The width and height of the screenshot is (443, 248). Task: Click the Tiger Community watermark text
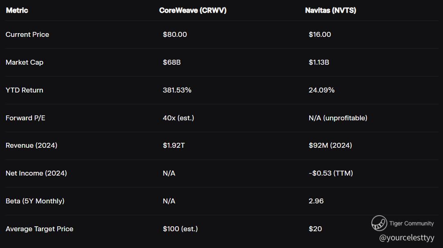(411, 223)
